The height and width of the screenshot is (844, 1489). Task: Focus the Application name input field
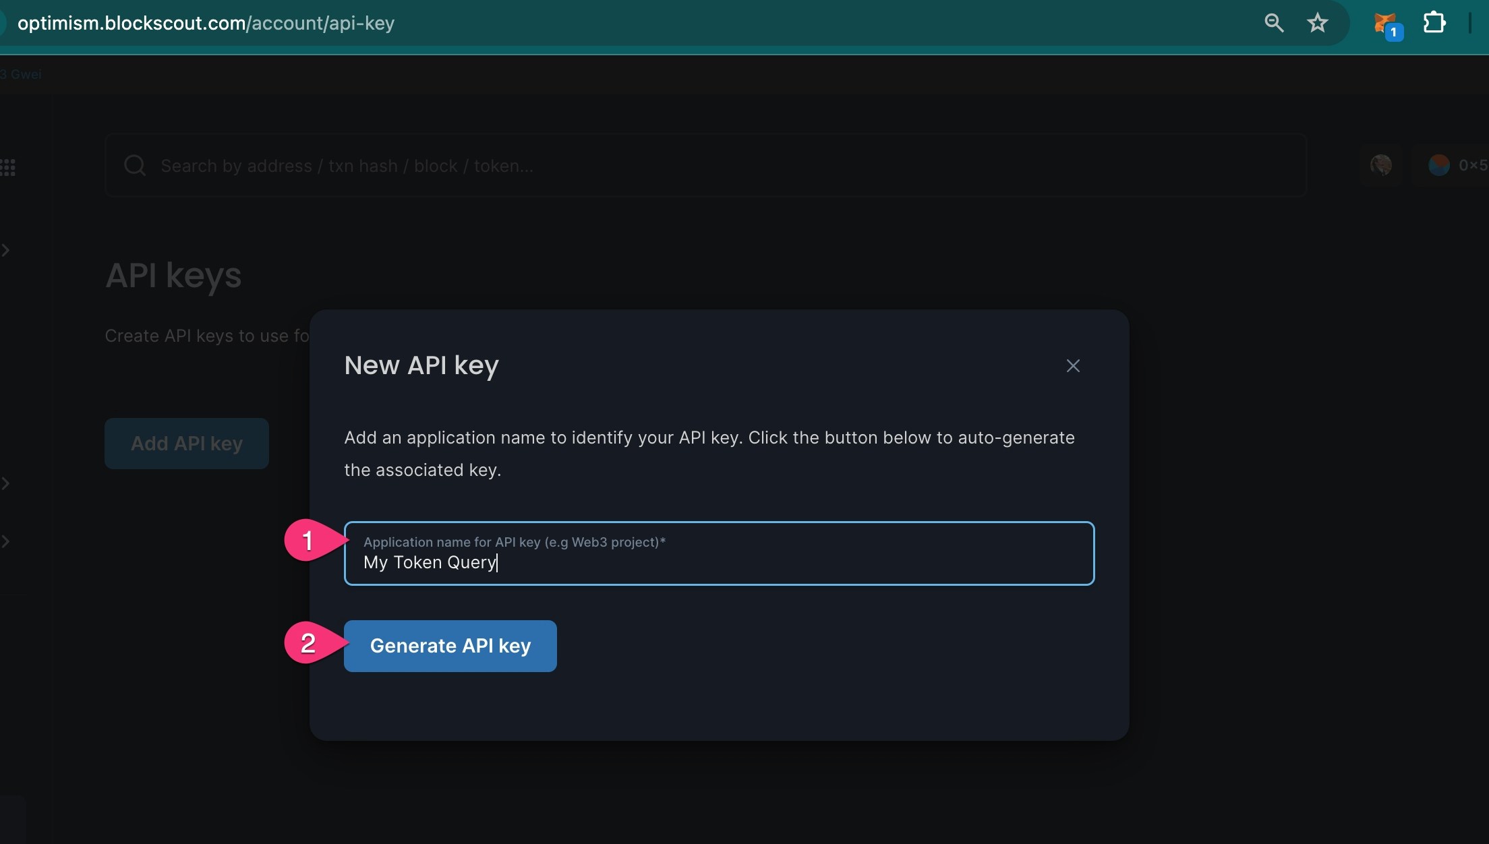click(x=719, y=553)
